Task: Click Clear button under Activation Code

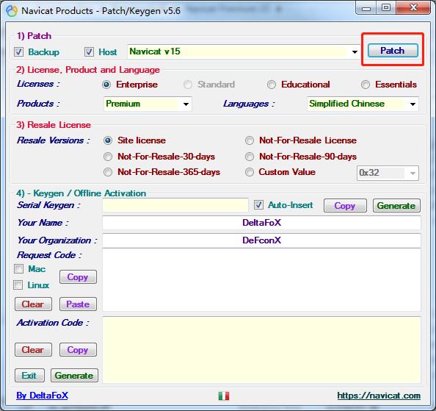Action: tap(33, 350)
